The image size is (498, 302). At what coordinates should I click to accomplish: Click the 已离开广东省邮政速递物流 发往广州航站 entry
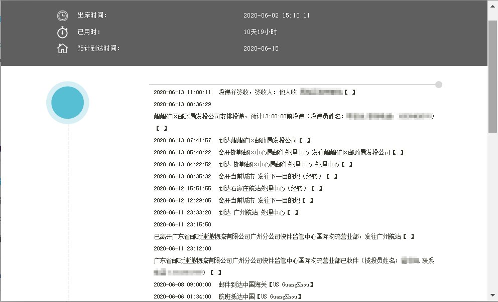coord(284,237)
